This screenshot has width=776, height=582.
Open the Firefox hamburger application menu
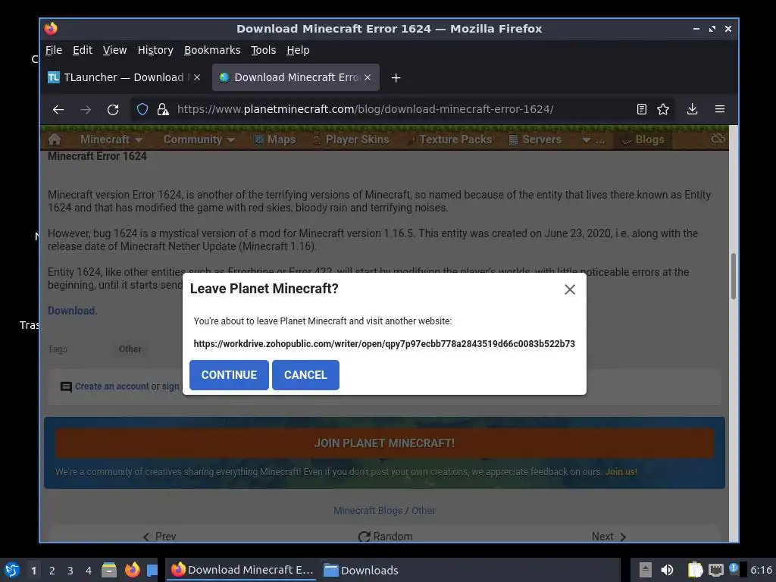(720, 109)
